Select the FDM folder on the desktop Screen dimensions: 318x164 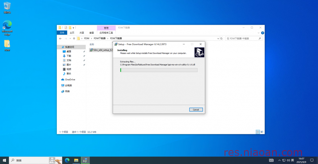pyautogui.click(x=7, y=46)
